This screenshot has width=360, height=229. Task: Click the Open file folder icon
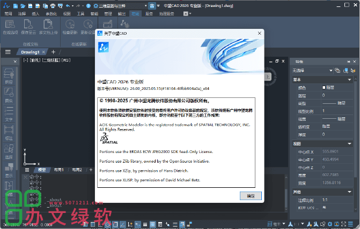click(23, 6)
